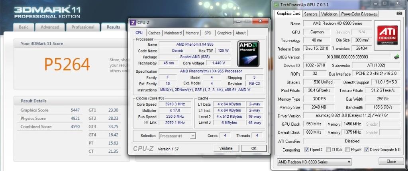Open the Basic tab in 3DMark 11

click(x=24, y=27)
